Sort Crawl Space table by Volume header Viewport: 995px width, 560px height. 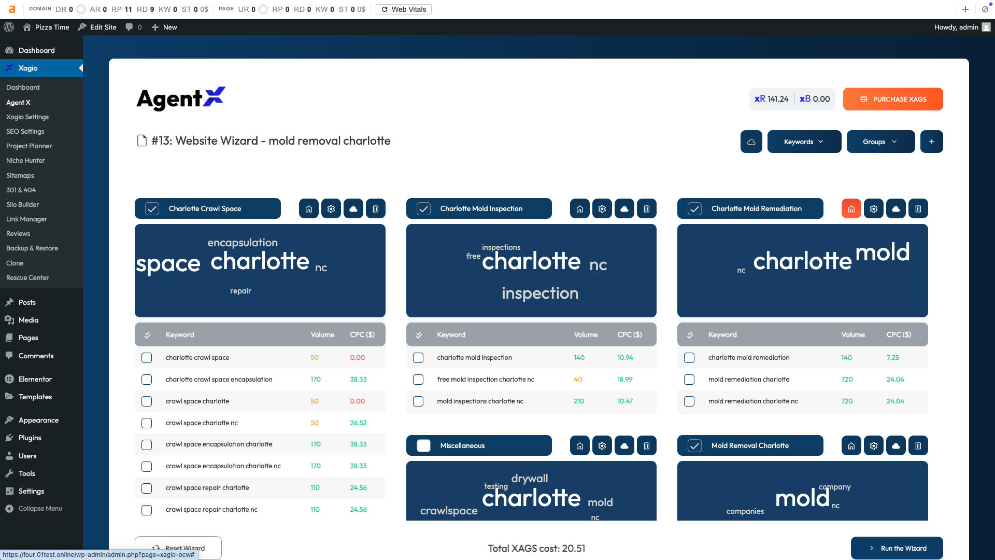pyautogui.click(x=322, y=335)
